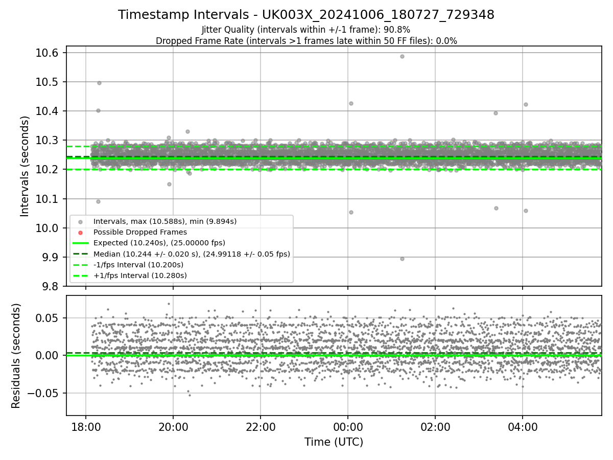Click the '02:00' time tick label
Screen dimensions: 613x460
[x=435, y=426]
